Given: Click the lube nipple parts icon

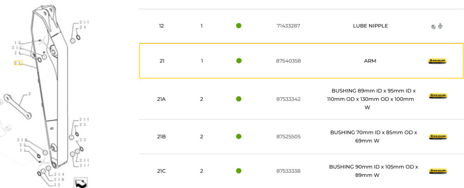Looking at the screenshot, I should pyautogui.click(x=437, y=26).
